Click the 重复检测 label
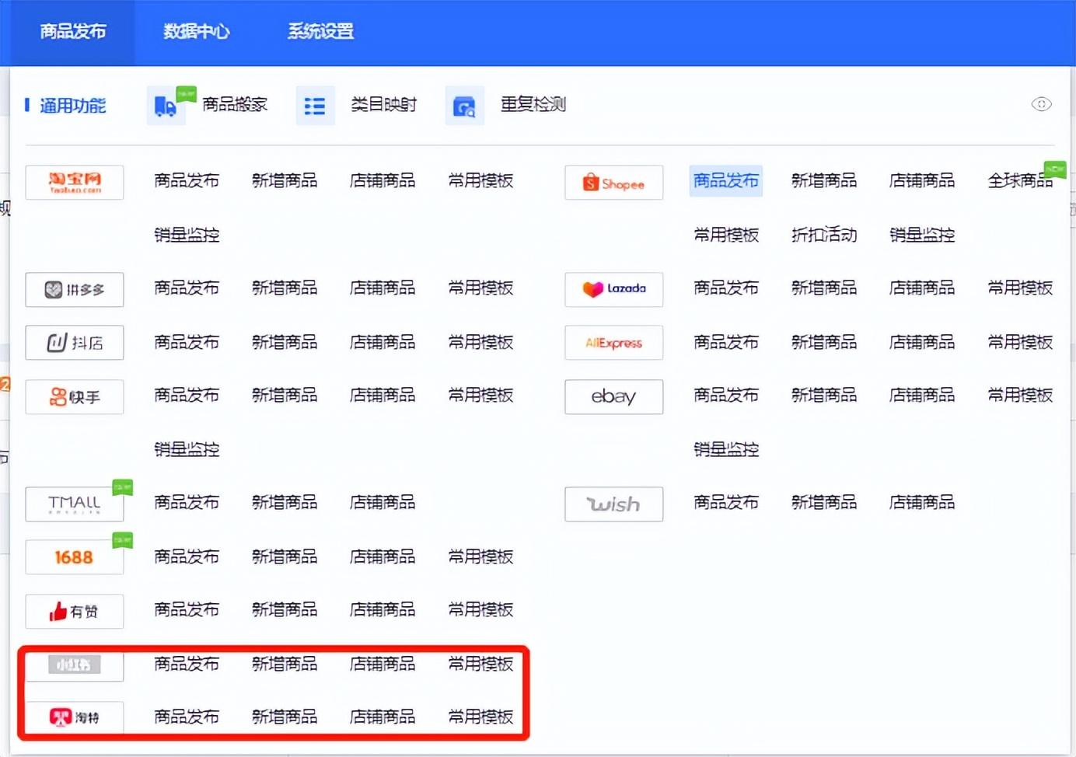This screenshot has width=1076, height=757. (533, 104)
